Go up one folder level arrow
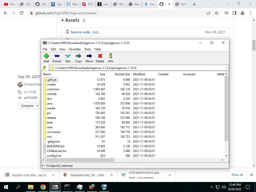Image resolution: width=256 pixels, height=192 pixels. [x=44, y=68]
